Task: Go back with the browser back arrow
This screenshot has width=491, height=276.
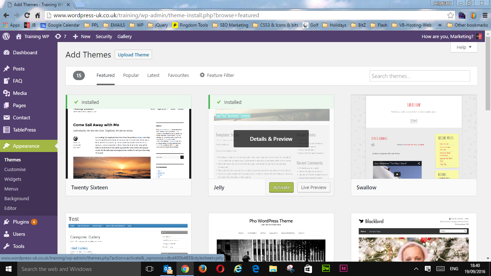Action: tap(6, 15)
